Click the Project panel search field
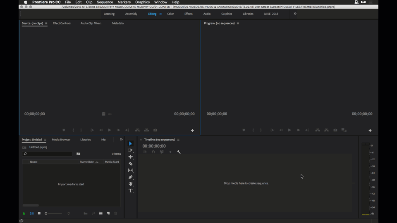Viewport: 397px width, 223px height. coord(47,154)
